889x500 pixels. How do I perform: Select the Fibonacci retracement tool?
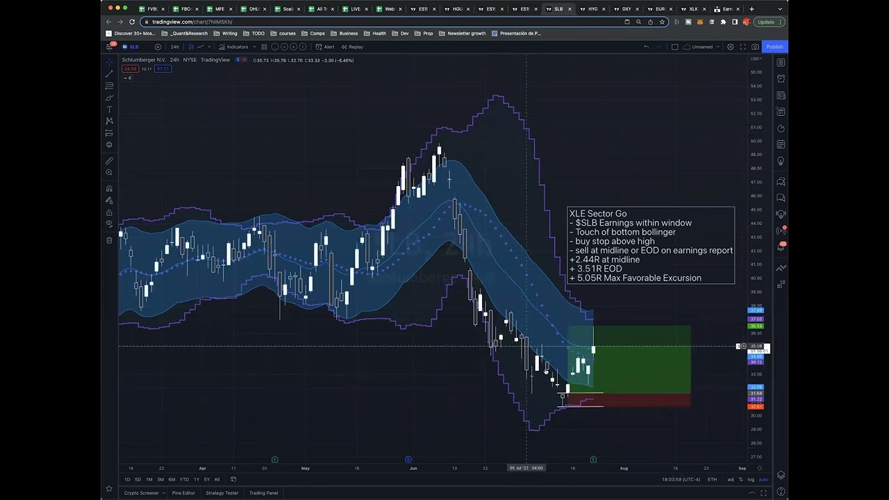(109, 85)
